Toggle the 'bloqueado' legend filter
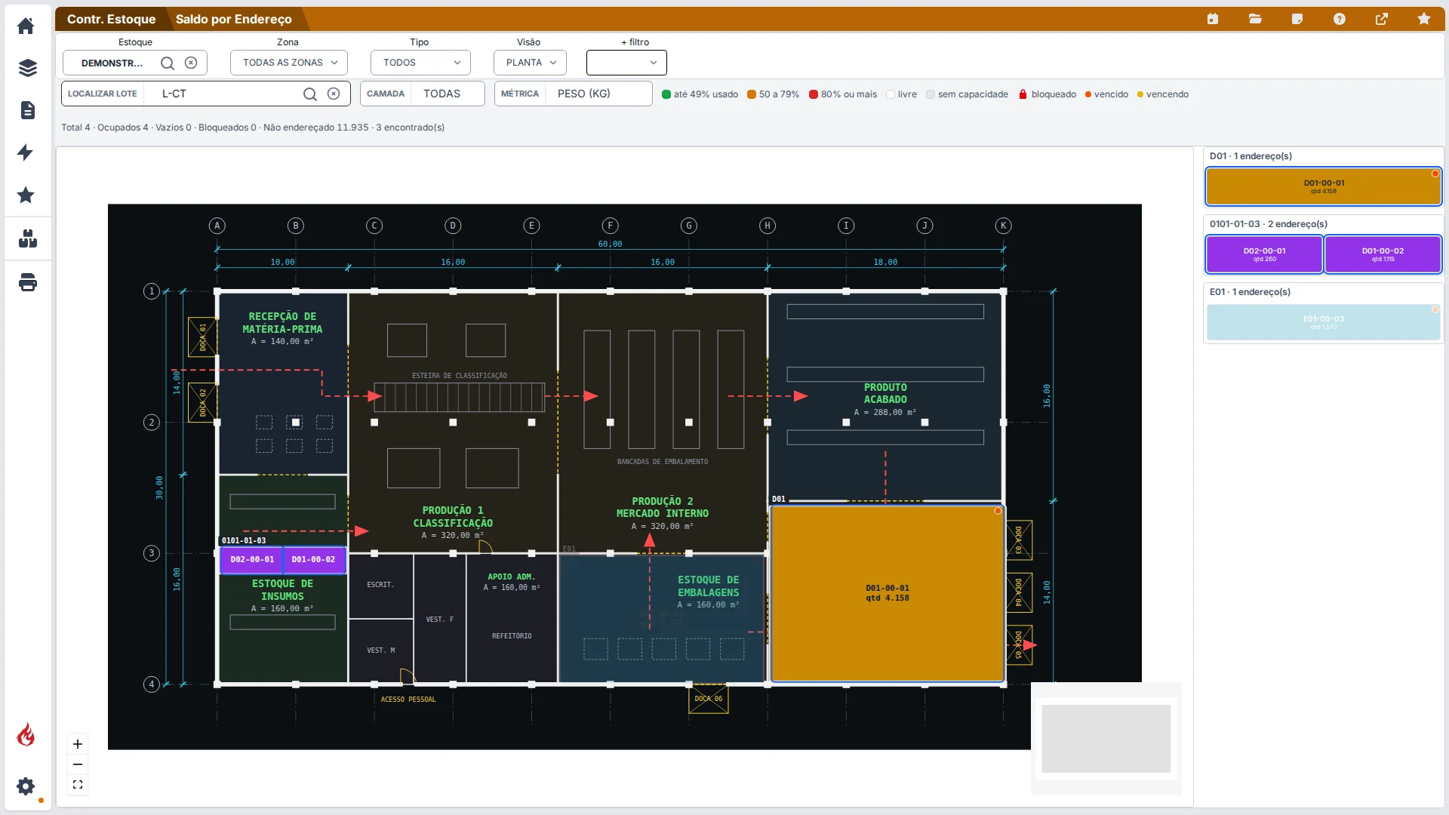Screen dimensions: 1449x815 tap(1048, 94)
